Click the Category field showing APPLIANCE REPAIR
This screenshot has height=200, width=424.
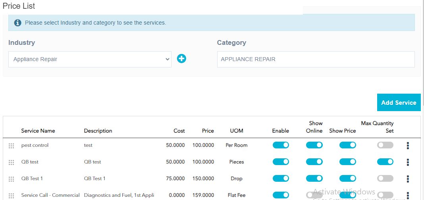coord(316,59)
